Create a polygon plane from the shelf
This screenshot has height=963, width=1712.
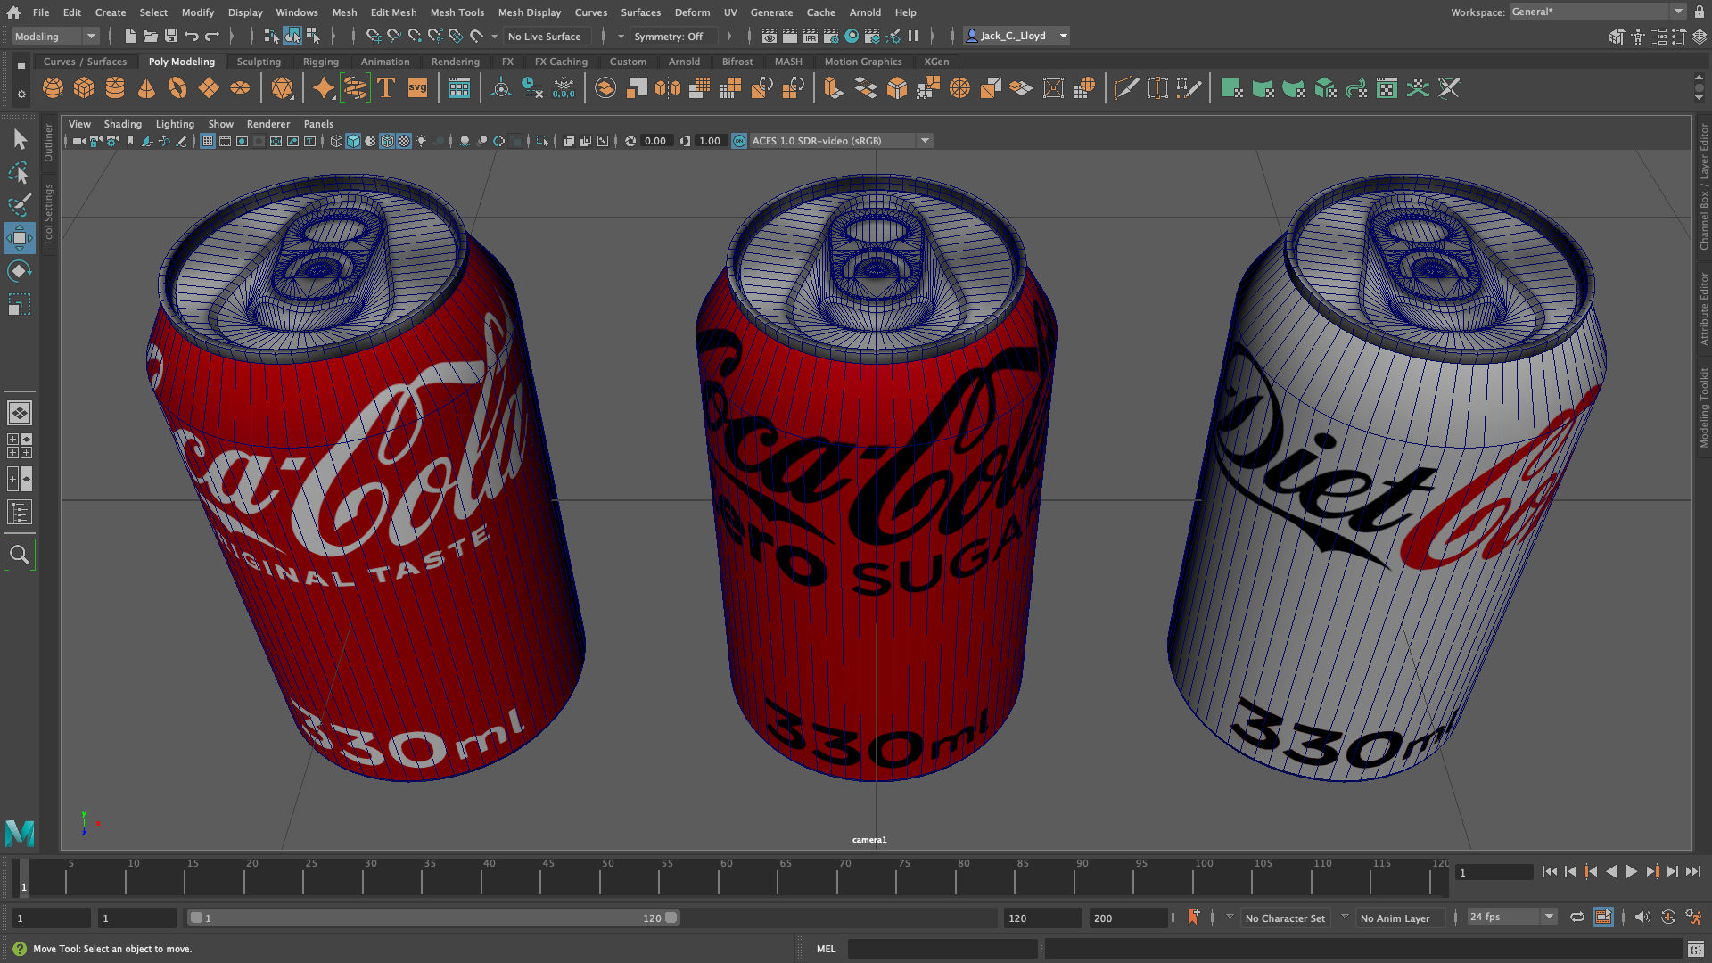coord(209,88)
